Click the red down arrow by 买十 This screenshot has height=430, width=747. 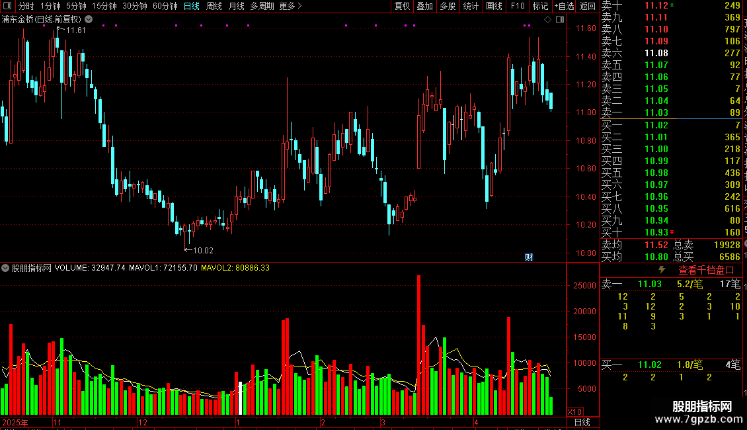click(672, 232)
